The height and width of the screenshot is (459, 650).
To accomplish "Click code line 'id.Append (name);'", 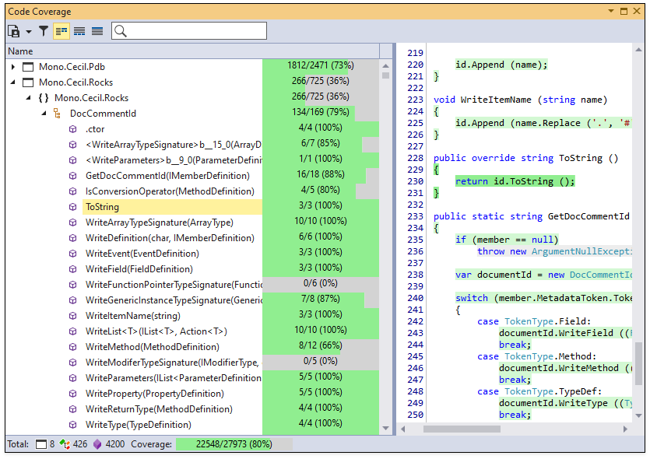I will click(x=501, y=65).
